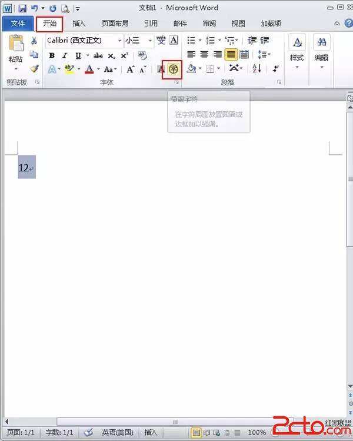This screenshot has width=353, height=441.
Task: Switch to the 引用 References tab
Action: (x=151, y=24)
